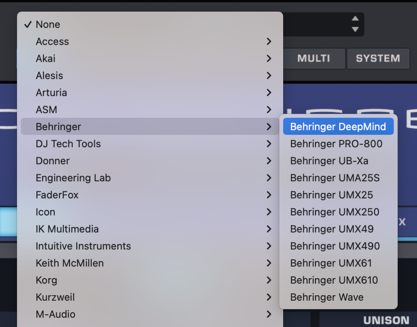Choose Behringer DeepMind from the submenu
This screenshot has width=417, height=327.
[338, 127]
